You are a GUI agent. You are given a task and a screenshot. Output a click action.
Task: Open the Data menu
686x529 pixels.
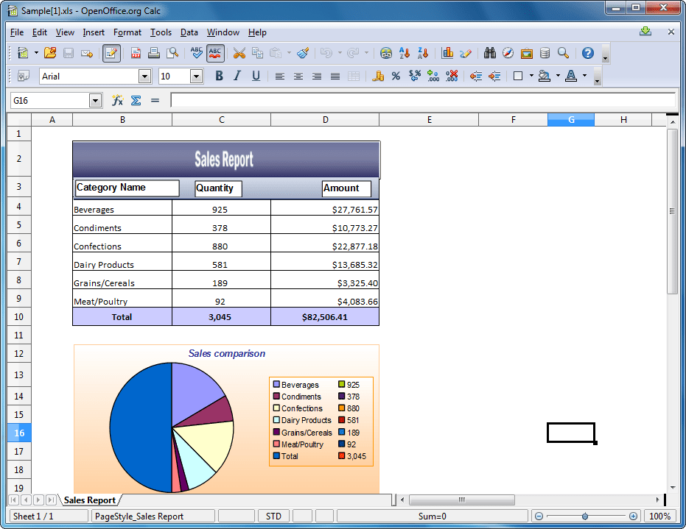point(189,32)
